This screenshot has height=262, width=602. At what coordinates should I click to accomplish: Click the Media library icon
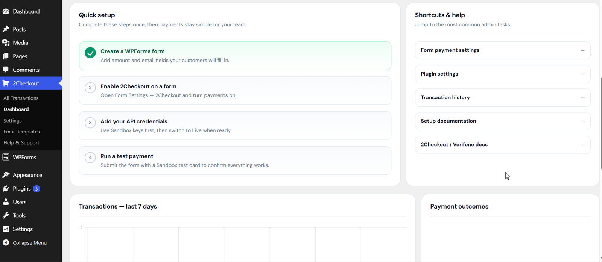click(6, 43)
